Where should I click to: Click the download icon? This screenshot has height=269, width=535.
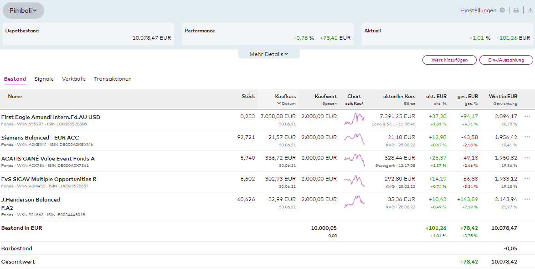click(x=530, y=10)
